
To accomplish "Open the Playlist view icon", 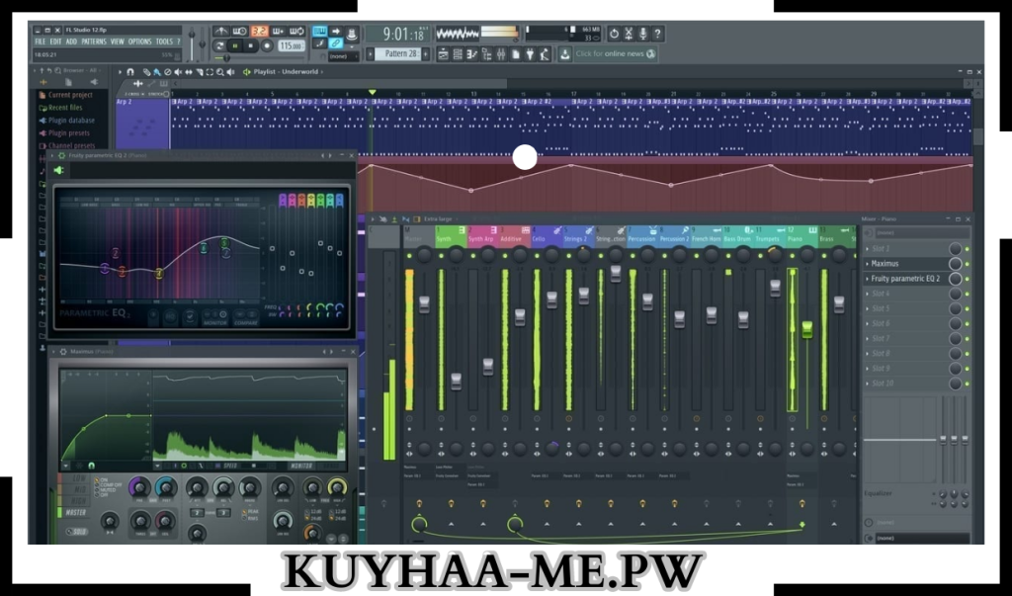I will click(x=444, y=54).
